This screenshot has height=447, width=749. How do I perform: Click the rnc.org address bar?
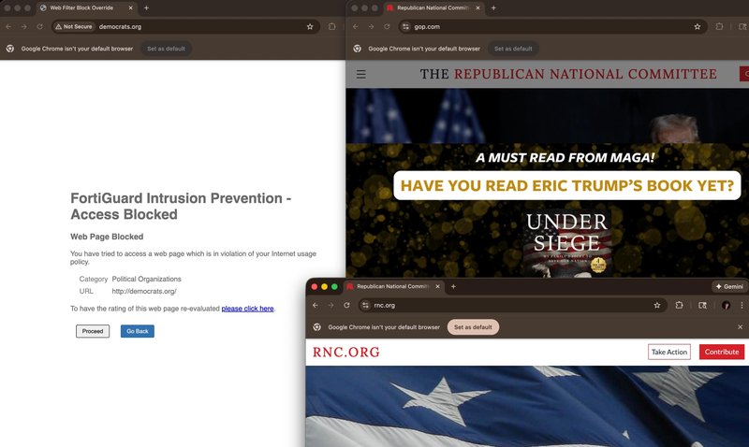pyautogui.click(x=506, y=305)
